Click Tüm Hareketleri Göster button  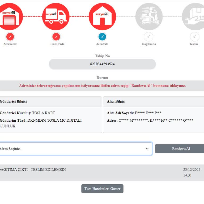pyautogui.click(x=102, y=189)
